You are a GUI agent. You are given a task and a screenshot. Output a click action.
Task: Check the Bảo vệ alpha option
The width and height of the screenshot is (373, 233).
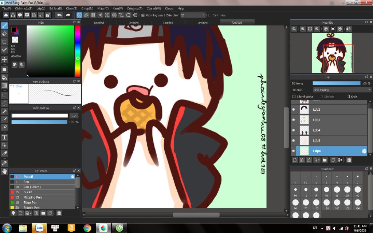click(294, 96)
